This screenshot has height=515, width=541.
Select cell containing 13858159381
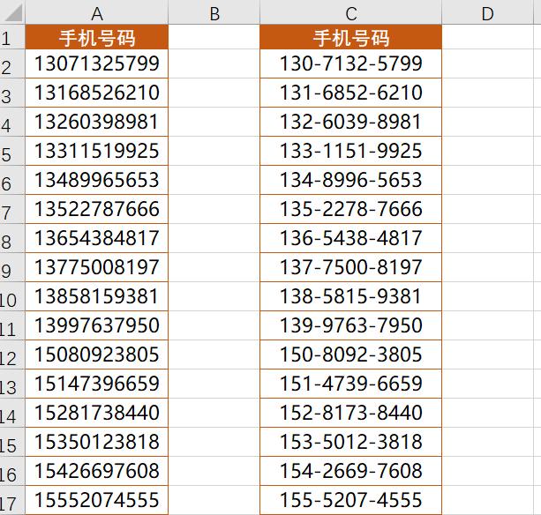click(96, 296)
